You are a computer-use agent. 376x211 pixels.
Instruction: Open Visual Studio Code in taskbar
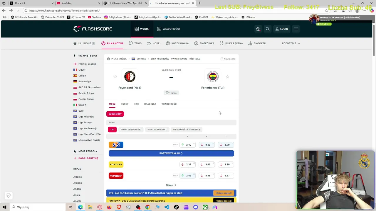point(167,207)
